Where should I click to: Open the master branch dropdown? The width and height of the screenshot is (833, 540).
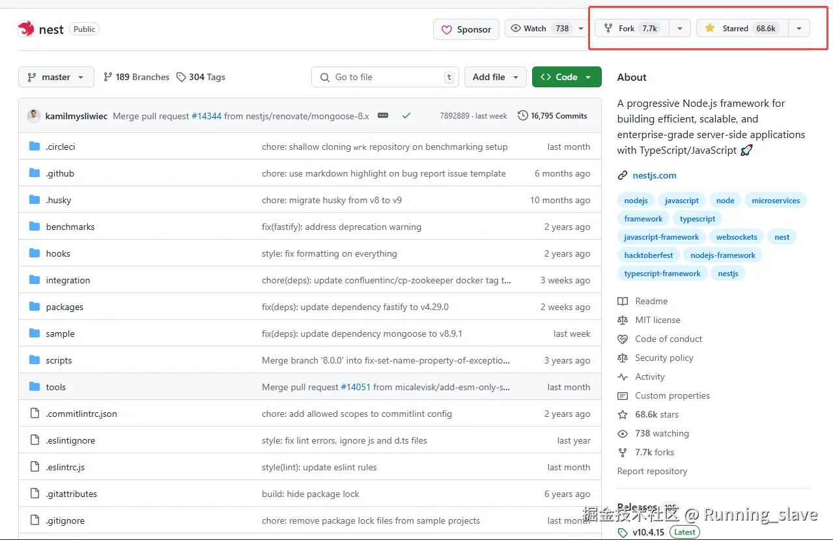[56, 77]
